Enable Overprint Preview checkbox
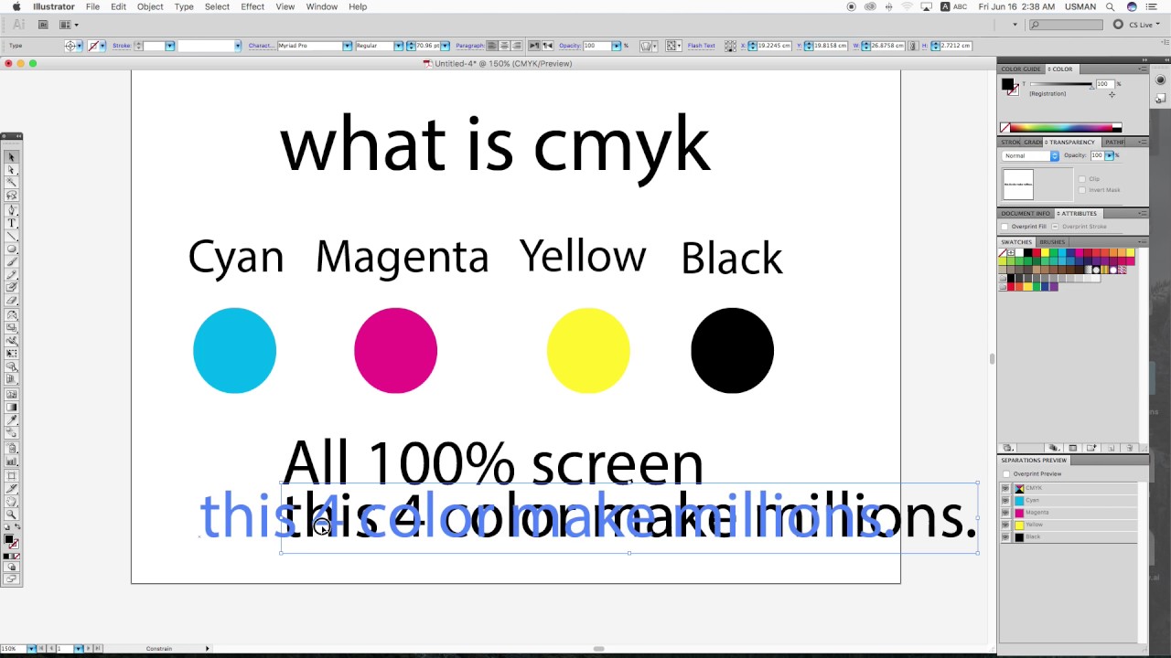This screenshot has width=1171, height=658. pos(1006,474)
